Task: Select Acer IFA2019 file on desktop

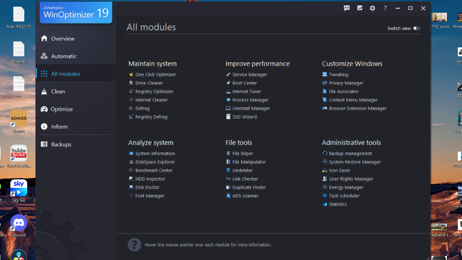Action: coord(18,18)
